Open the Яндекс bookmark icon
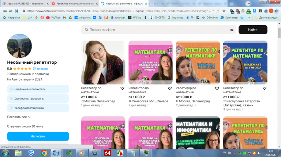 tap(42, 17)
